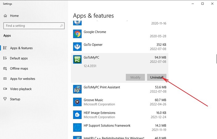The height and width of the screenshot is (139, 217).
Task: Open Video playback settings
Action: tap(21, 89)
